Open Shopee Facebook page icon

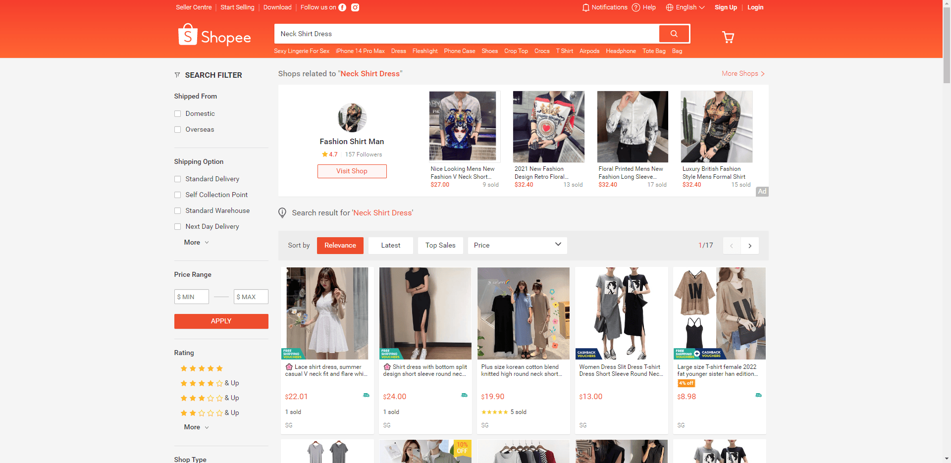[x=342, y=7]
